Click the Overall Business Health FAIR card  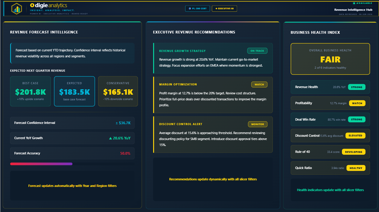(330, 59)
